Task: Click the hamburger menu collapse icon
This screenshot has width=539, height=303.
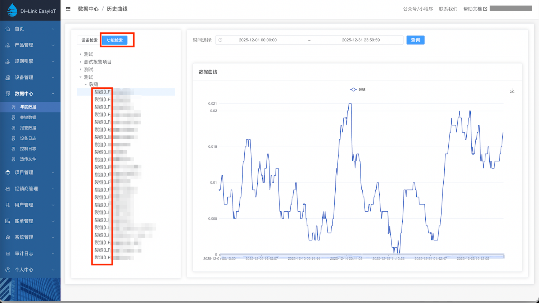Action: pos(68,9)
